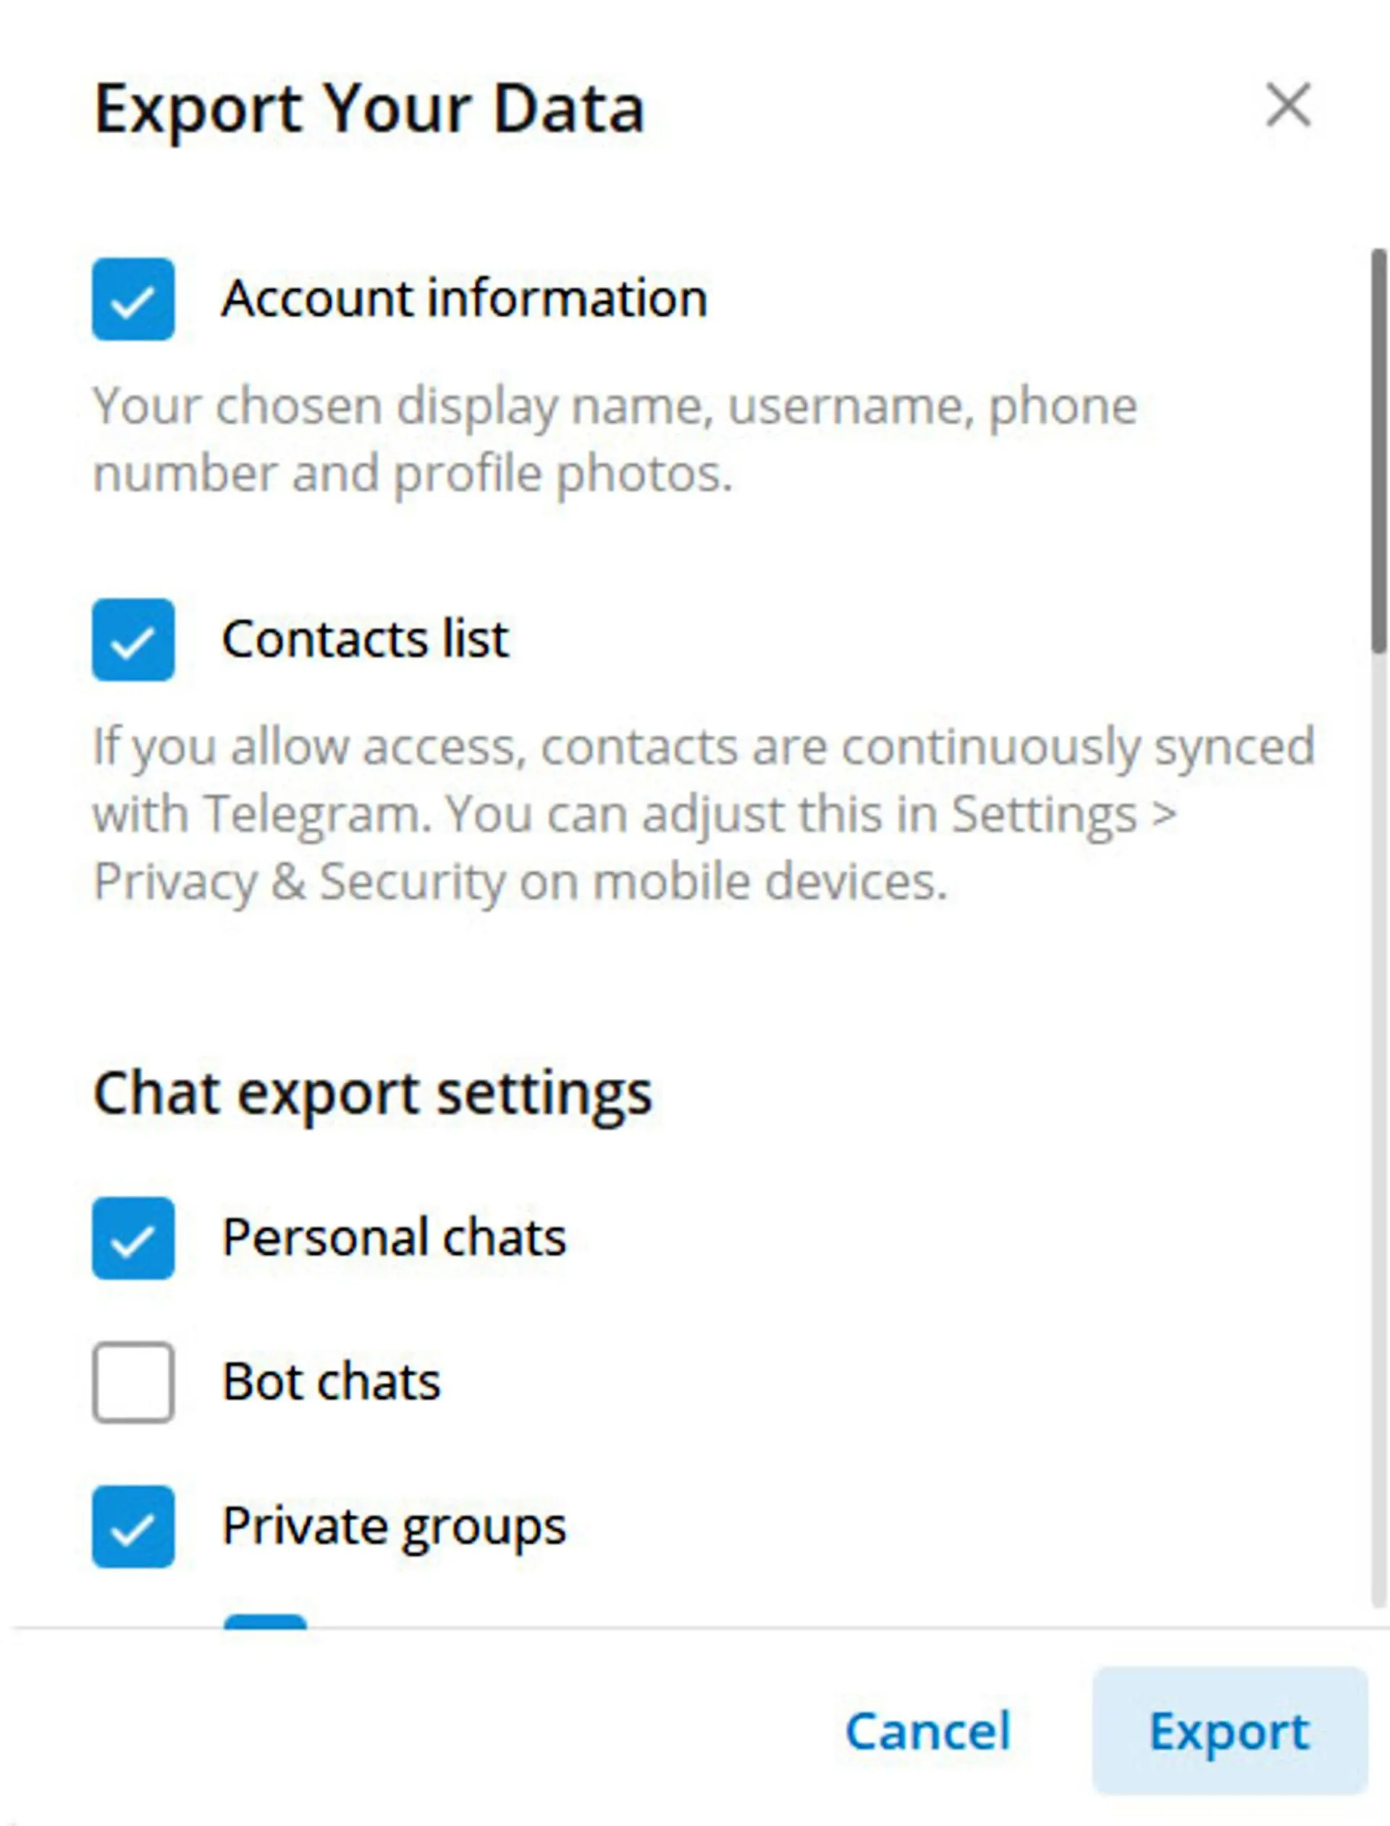Viewport: 1390px width, 1826px height.
Task: Enable the Bot chats checkbox
Action: coord(133,1381)
